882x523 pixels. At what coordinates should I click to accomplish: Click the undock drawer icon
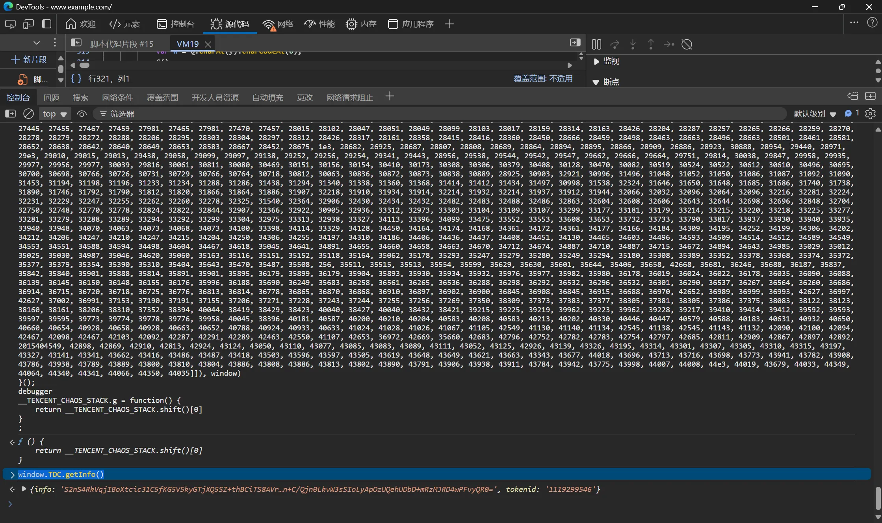[853, 96]
